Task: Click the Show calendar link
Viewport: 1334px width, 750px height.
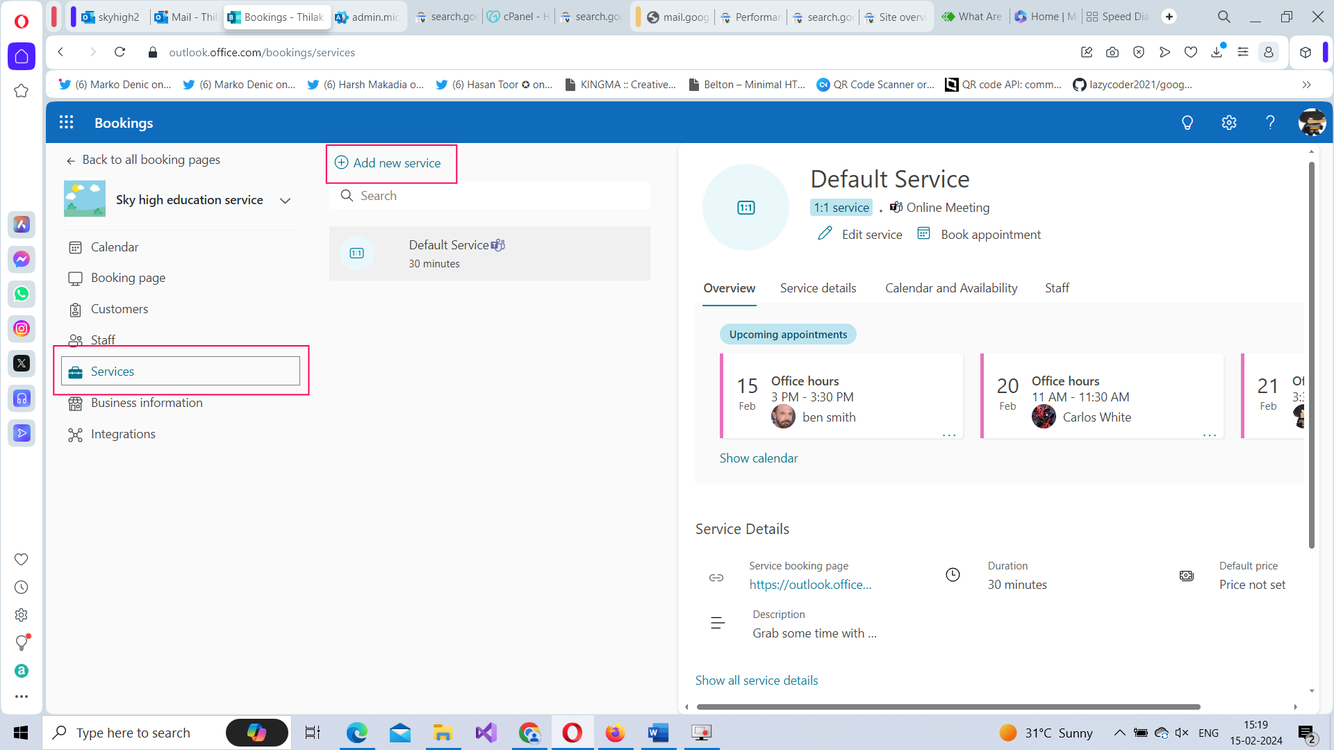Action: [x=758, y=458]
